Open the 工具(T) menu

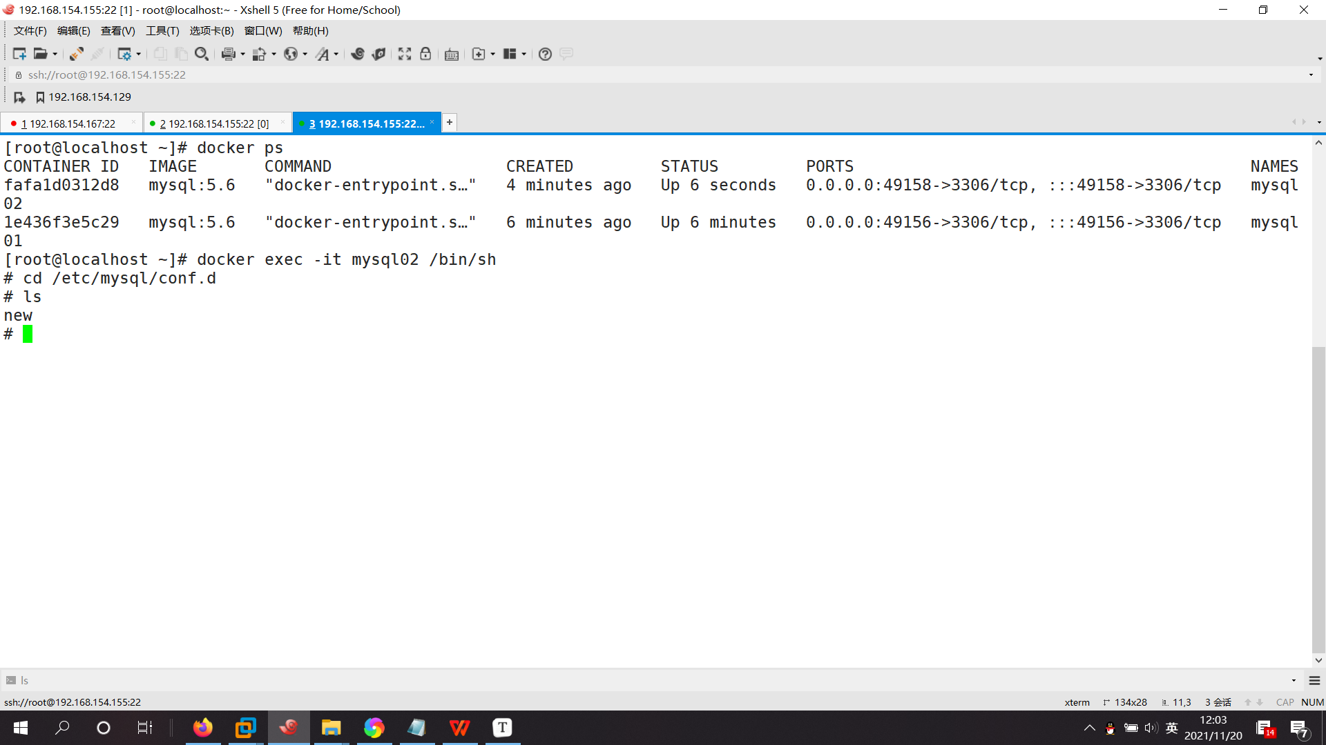[x=162, y=30]
